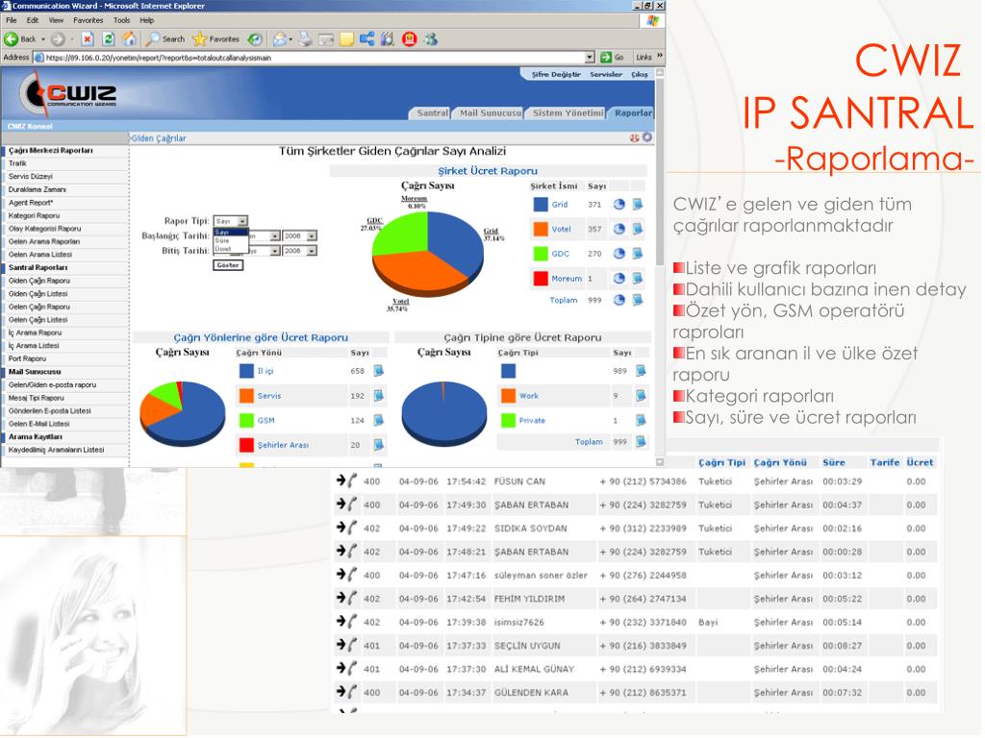Expand the Address bar dropdown arrow
The width and height of the screenshot is (985, 738).
590,57
